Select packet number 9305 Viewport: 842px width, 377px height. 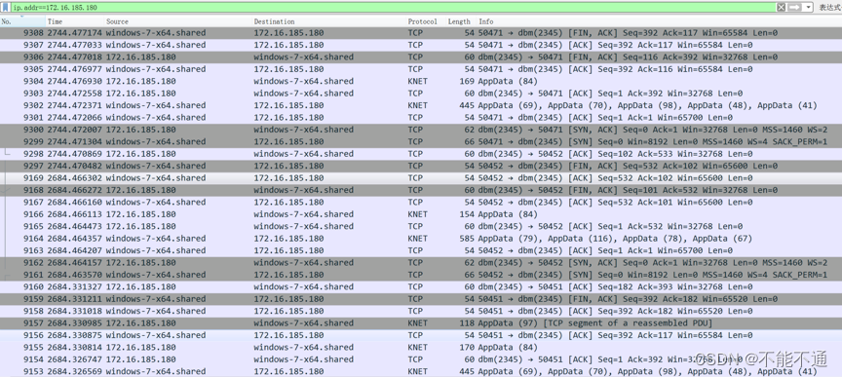click(x=421, y=69)
